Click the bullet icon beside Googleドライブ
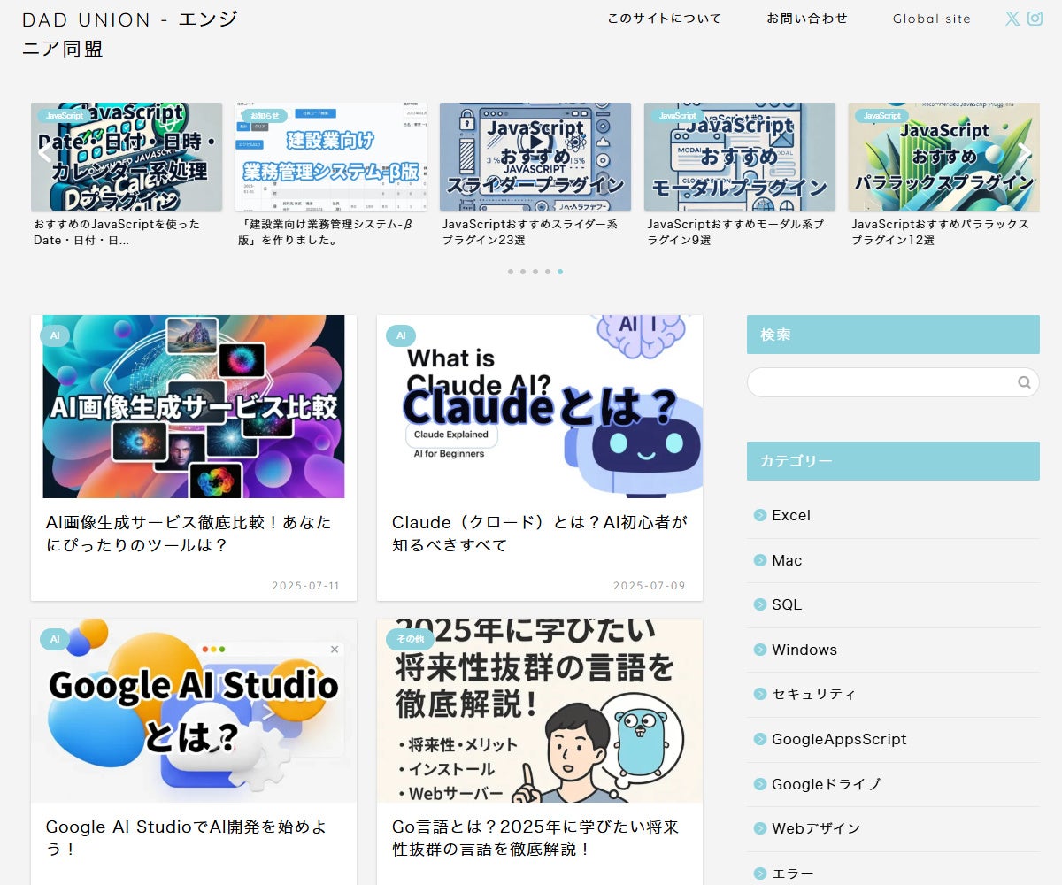The image size is (1062, 885). pyautogui.click(x=760, y=784)
